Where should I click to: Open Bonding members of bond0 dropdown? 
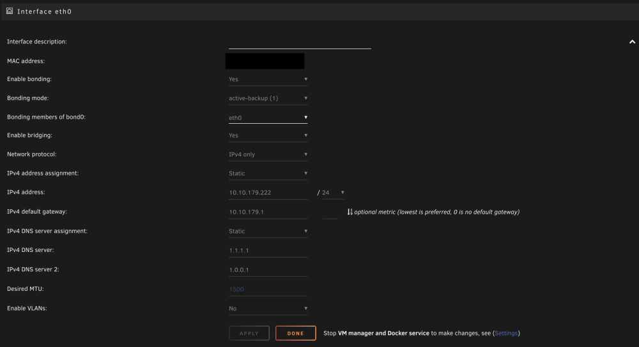click(268, 117)
